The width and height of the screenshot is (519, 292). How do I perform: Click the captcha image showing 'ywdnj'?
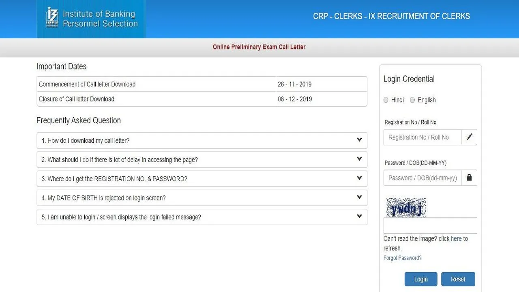[406, 208]
